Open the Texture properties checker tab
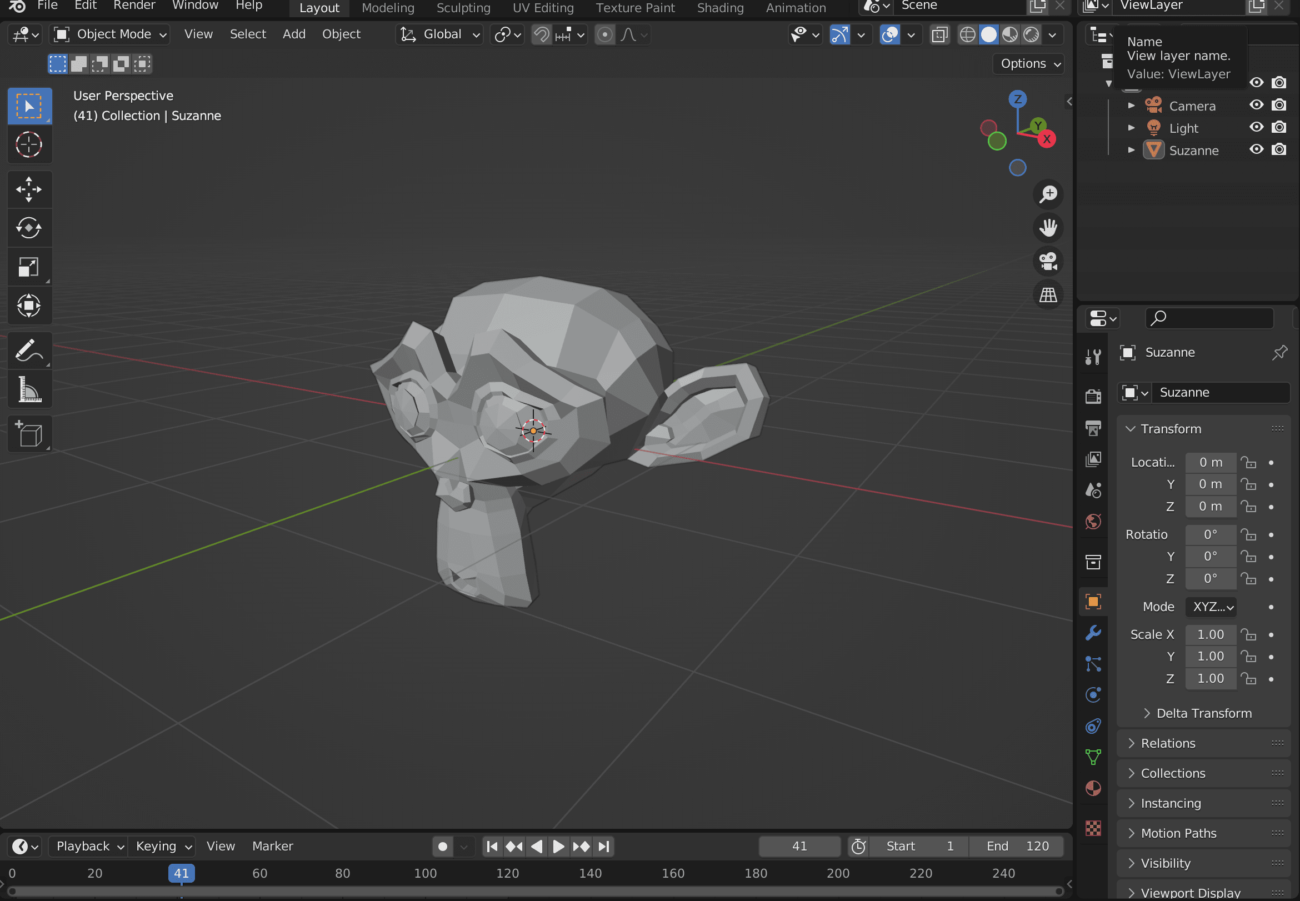 click(x=1093, y=828)
